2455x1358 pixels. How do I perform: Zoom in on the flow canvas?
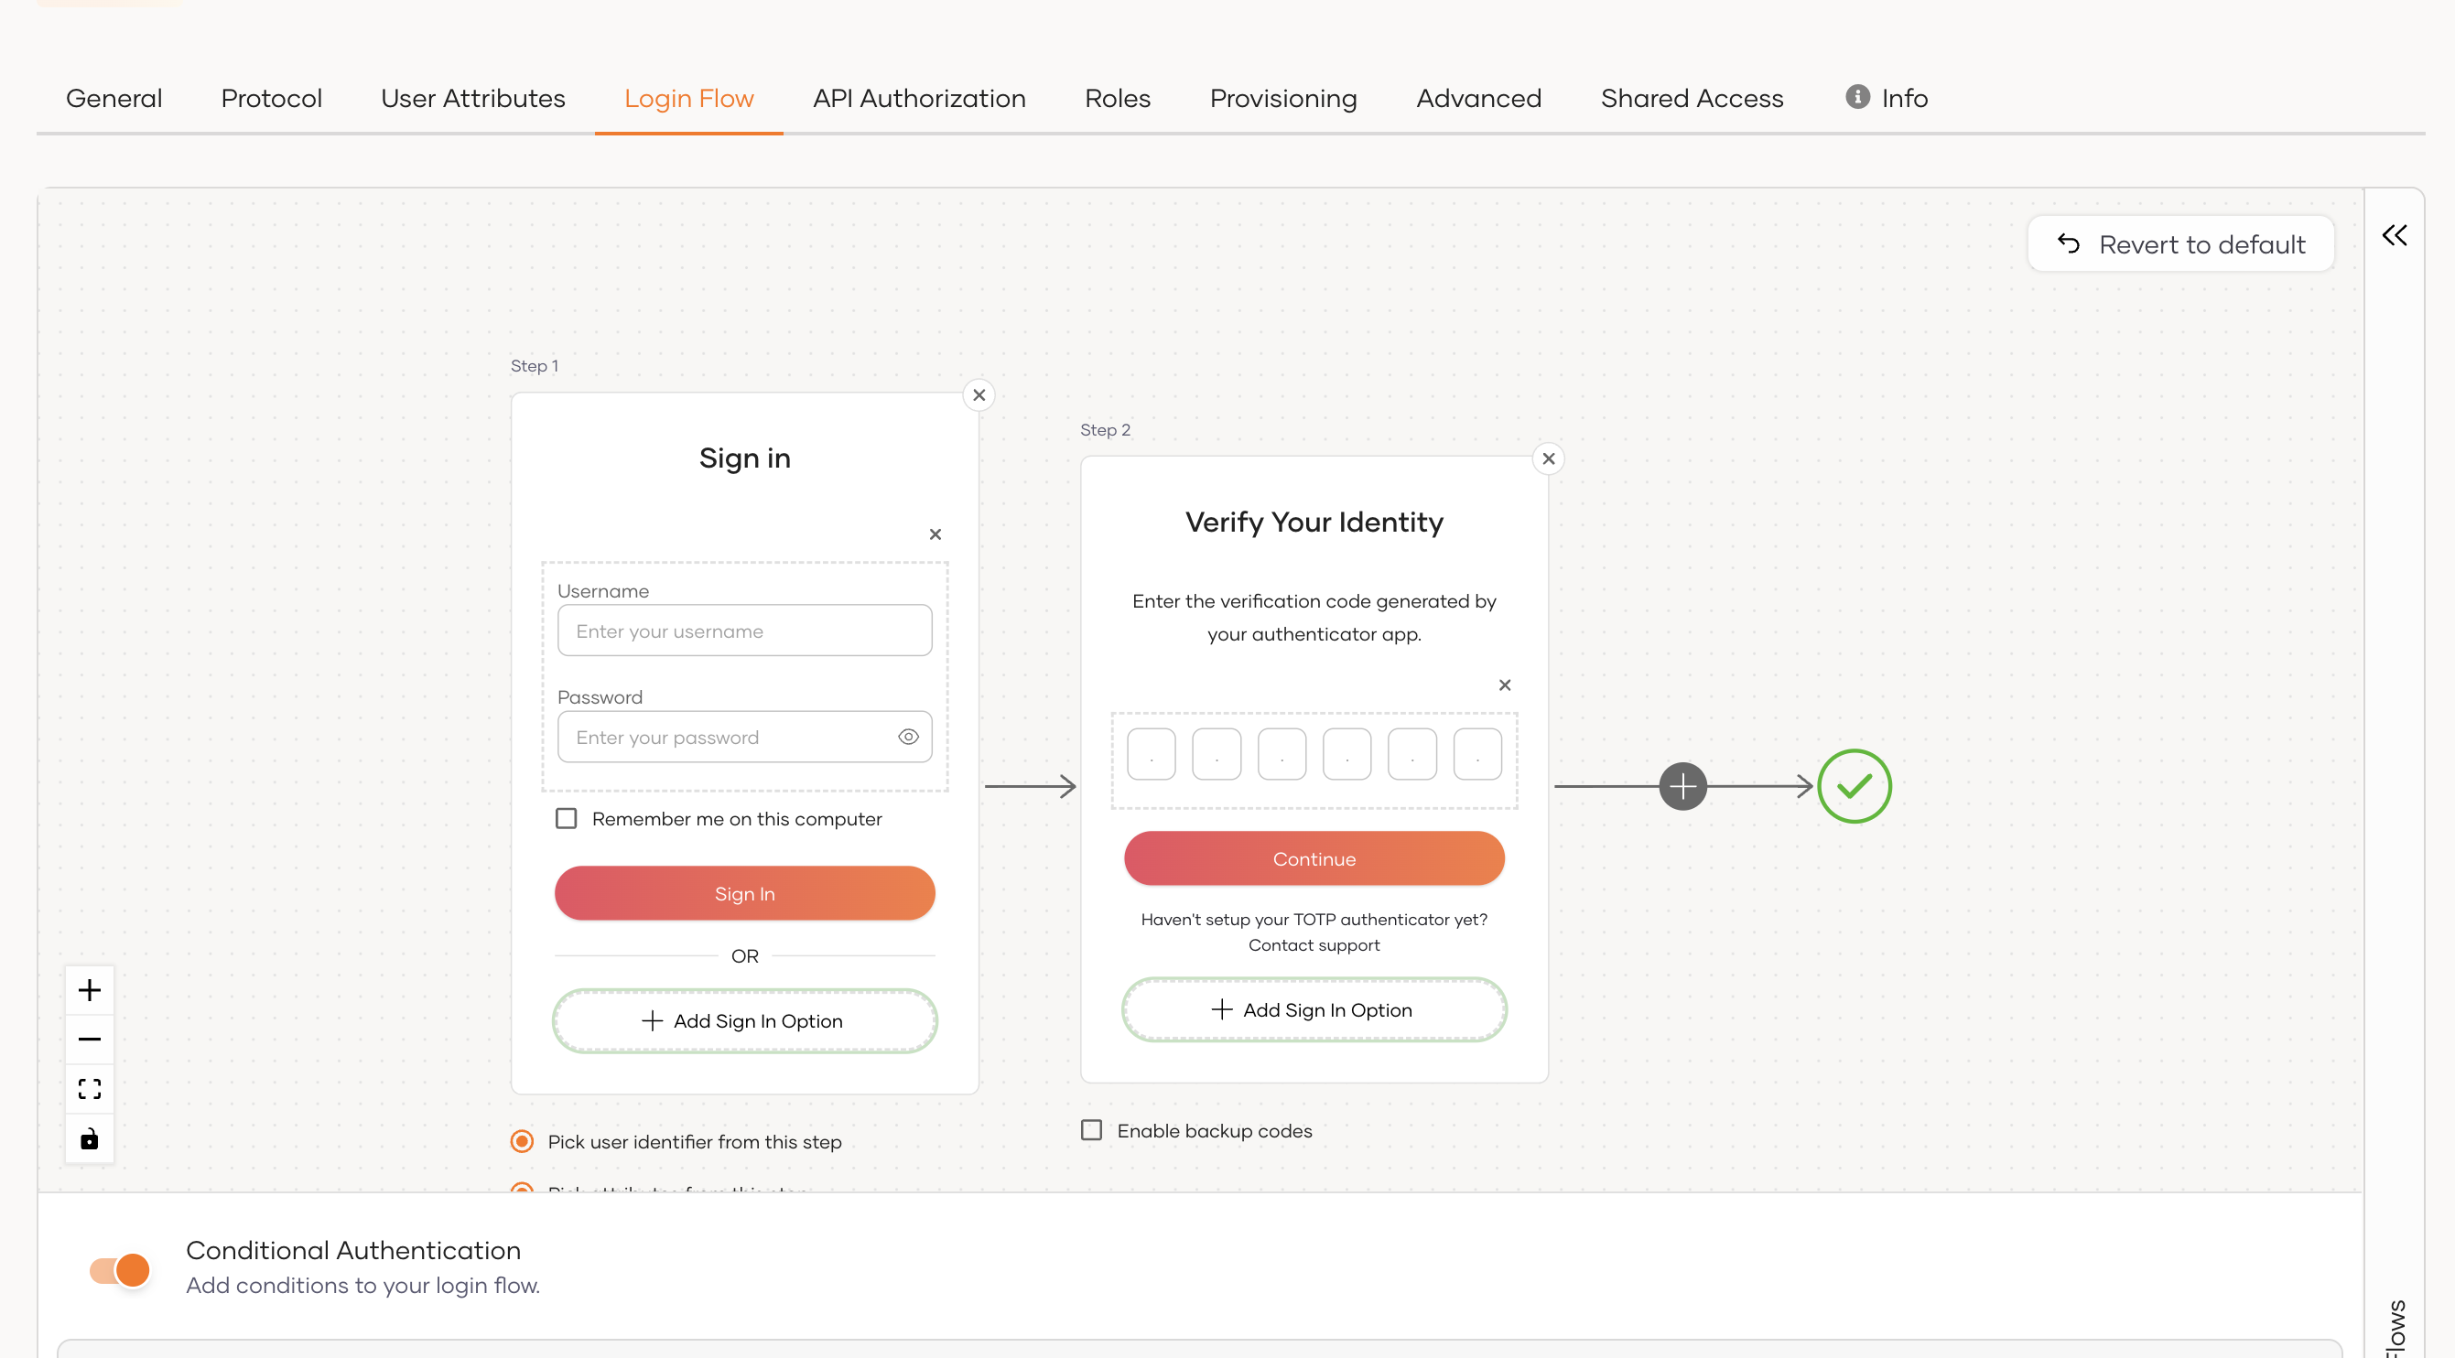click(x=89, y=989)
